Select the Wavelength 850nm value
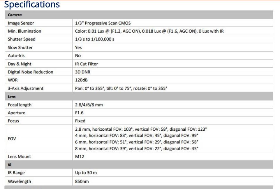The height and width of the screenshot is (189, 280). pyautogui.click(x=82, y=181)
